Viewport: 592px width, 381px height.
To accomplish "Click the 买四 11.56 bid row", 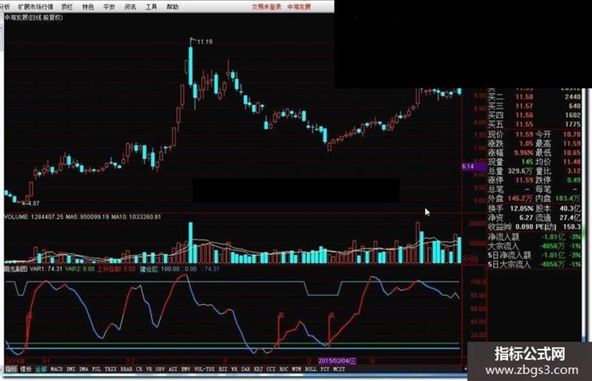I will coord(534,115).
